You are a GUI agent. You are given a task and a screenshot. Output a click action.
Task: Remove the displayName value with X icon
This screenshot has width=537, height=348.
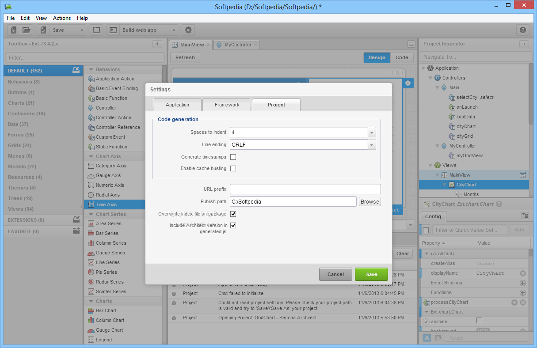point(523,273)
